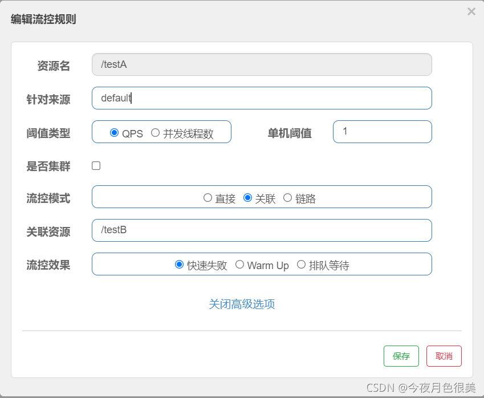Collapse advanced options via 关闭高级选项 link

click(x=242, y=304)
